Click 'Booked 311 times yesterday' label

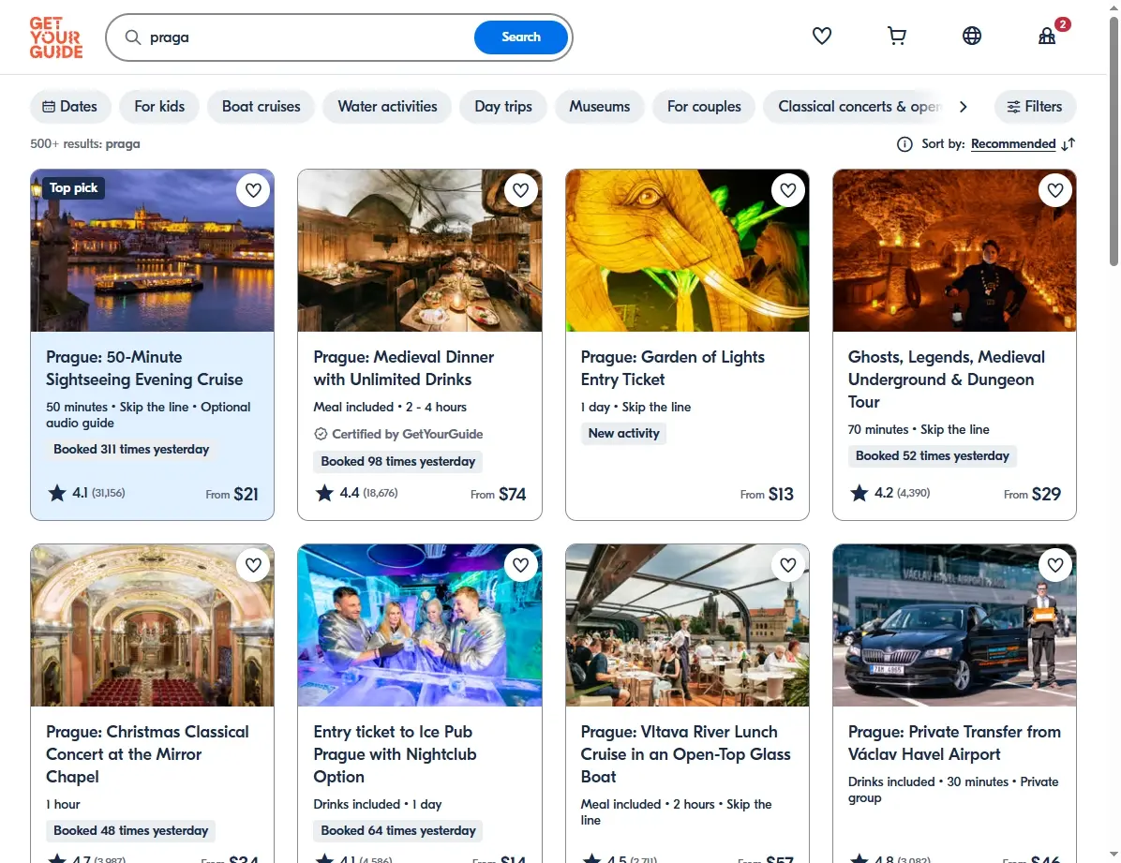[x=131, y=449]
